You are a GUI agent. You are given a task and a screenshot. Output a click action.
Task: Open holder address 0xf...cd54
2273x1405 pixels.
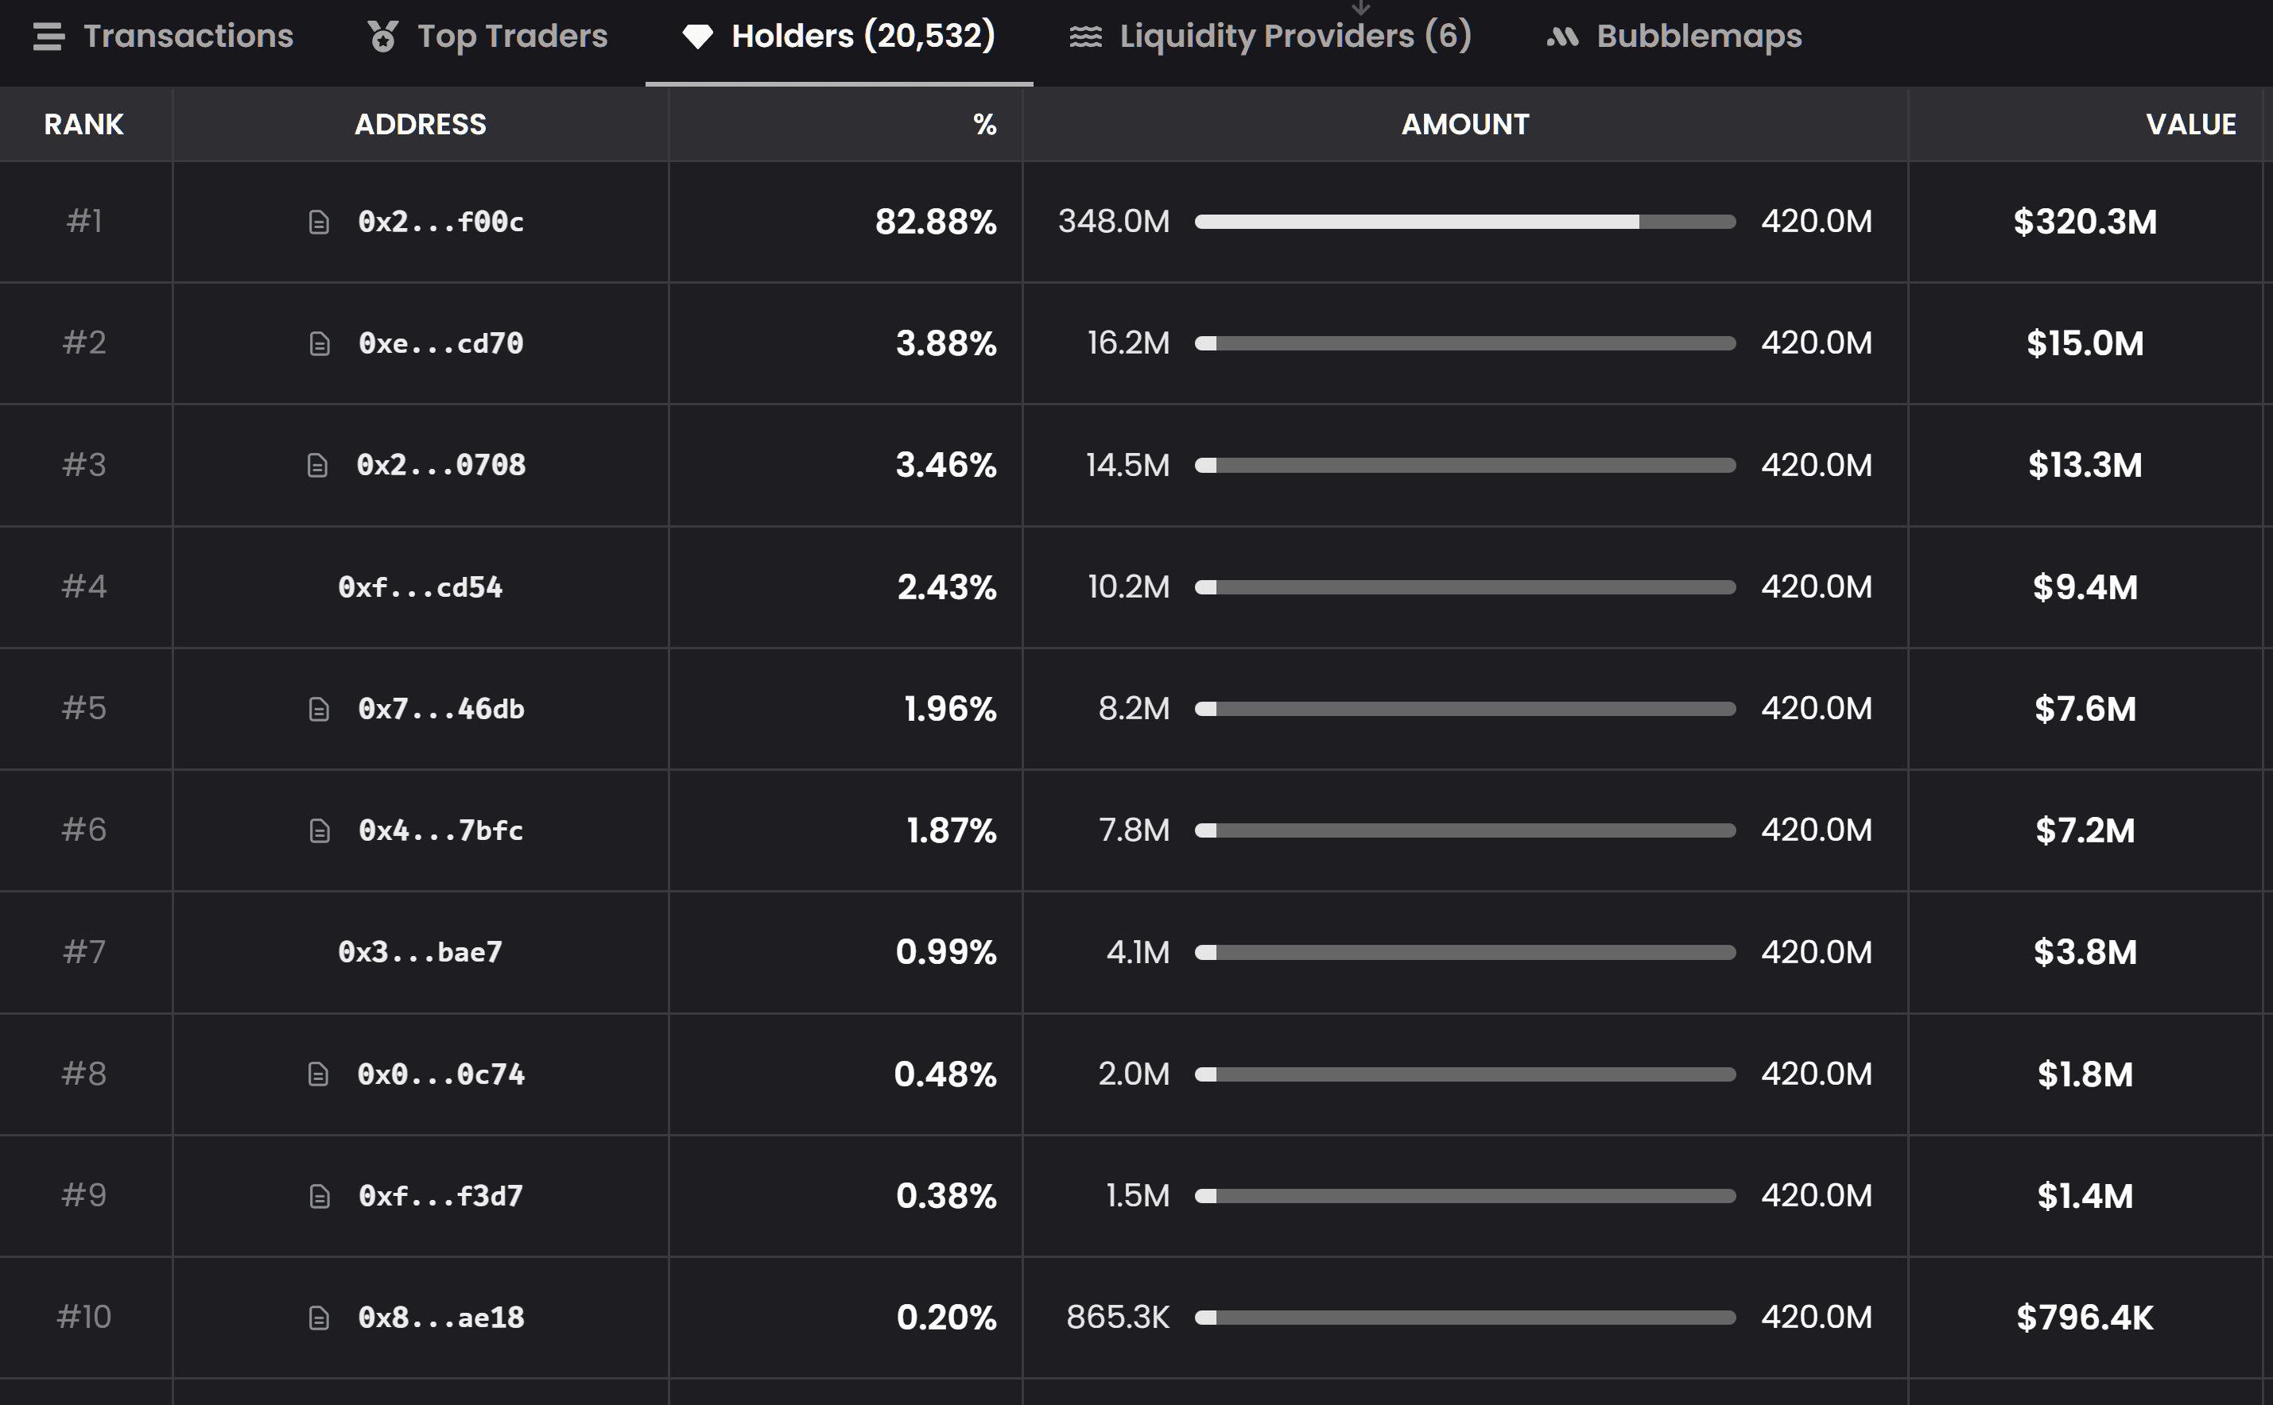[421, 587]
